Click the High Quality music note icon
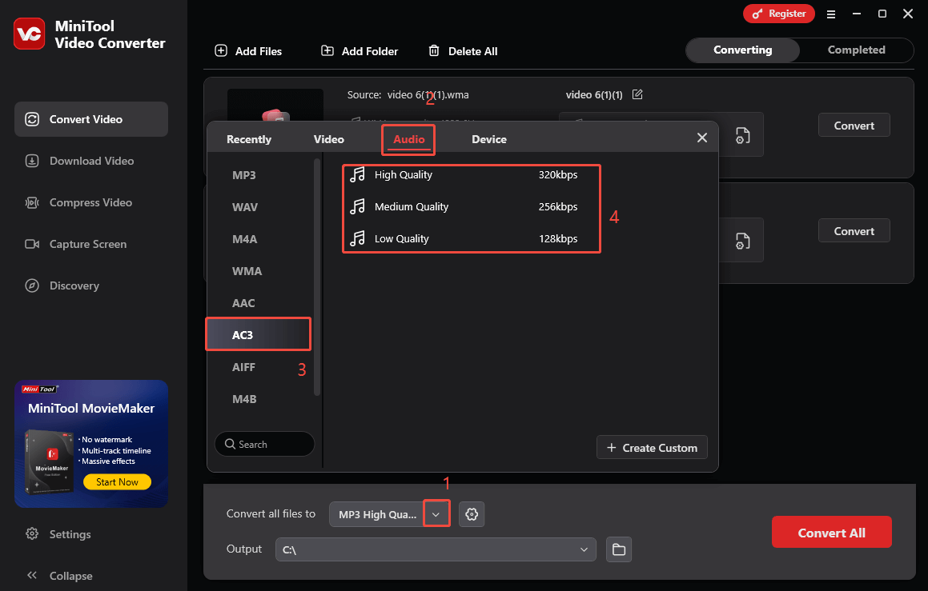The width and height of the screenshot is (928, 591). (357, 174)
